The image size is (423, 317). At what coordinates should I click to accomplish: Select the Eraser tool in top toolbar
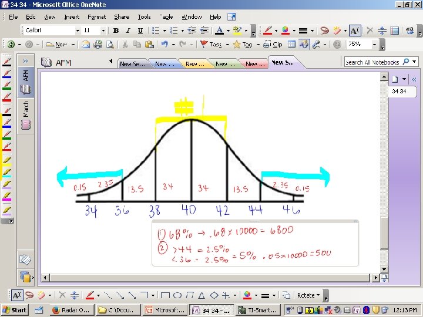pos(337,31)
